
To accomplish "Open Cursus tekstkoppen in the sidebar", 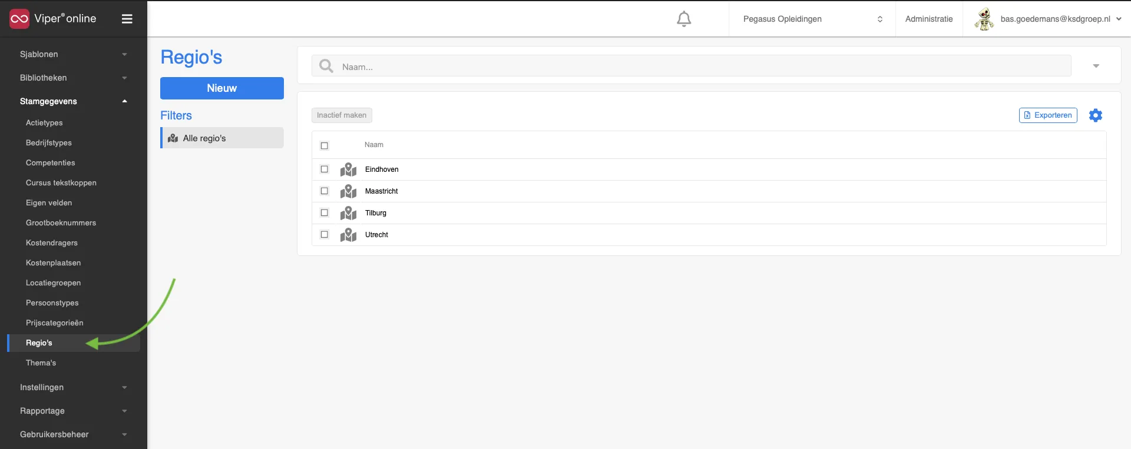I will click(x=61, y=183).
